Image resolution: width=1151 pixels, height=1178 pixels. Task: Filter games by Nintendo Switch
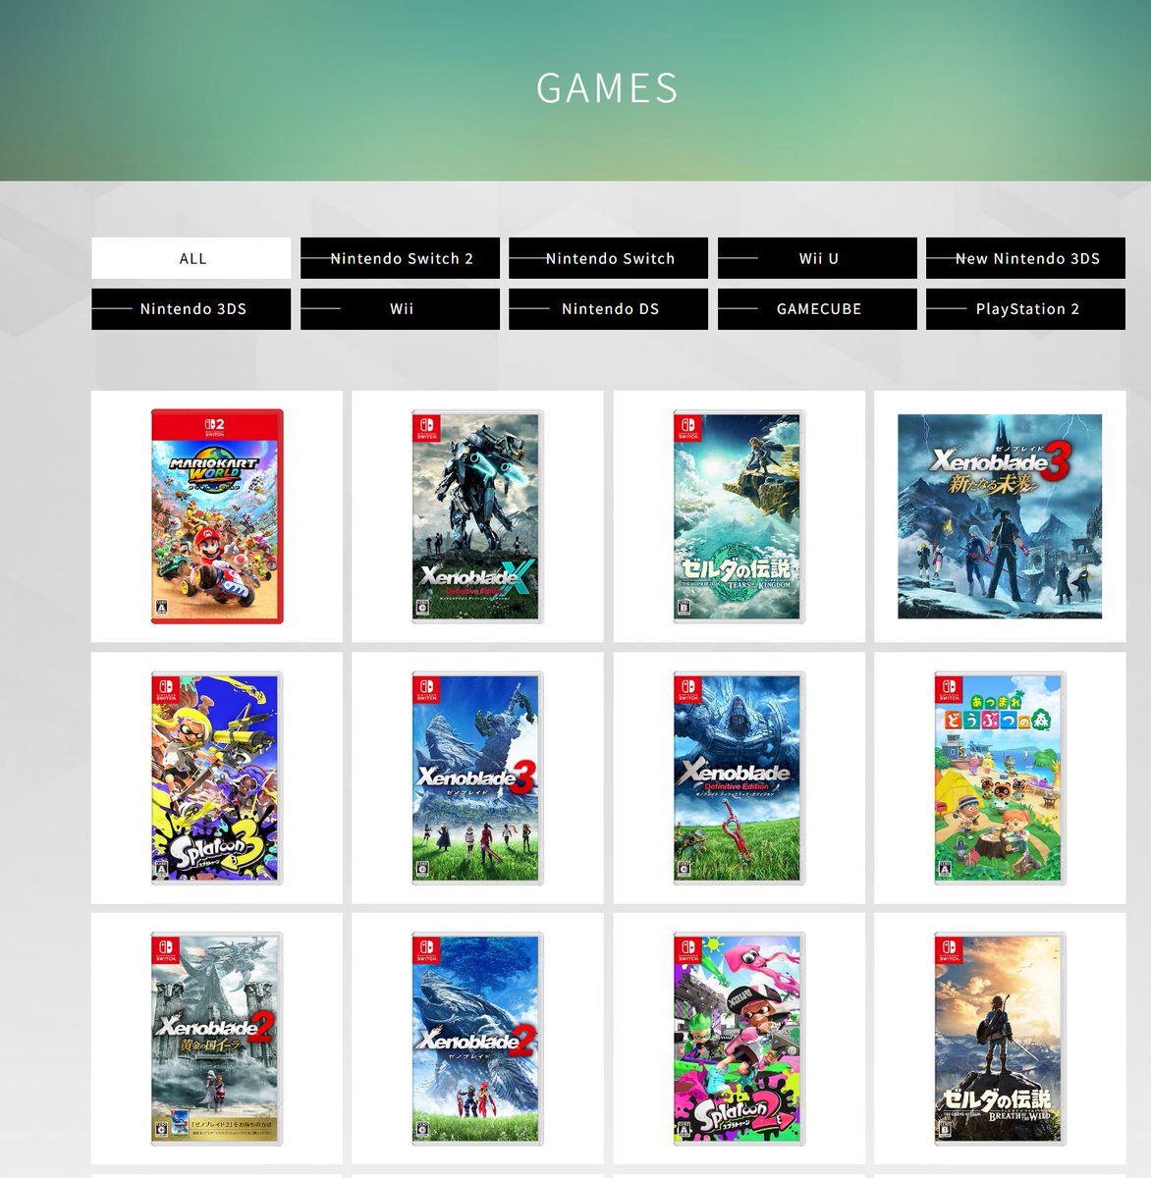(x=609, y=258)
